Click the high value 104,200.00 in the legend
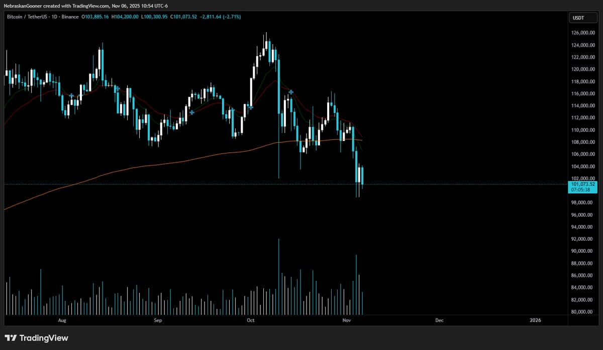Screen dimensions: 603x350 tap(126, 17)
